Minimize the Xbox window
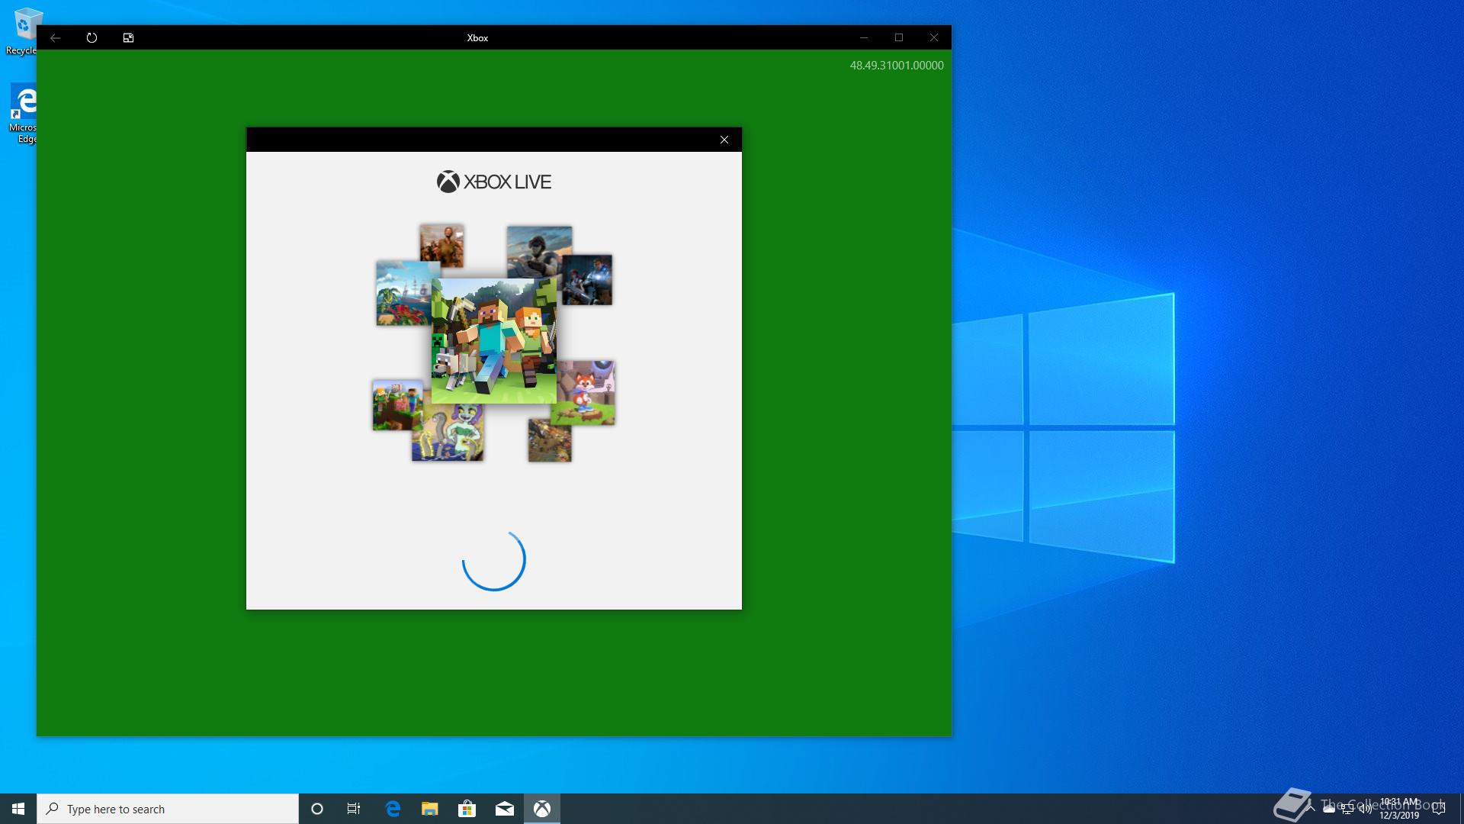Image resolution: width=1464 pixels, height=824 pixels. tap(864, 37)
